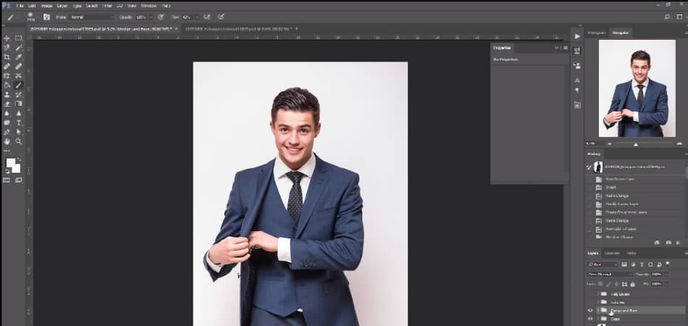Open the painting Mode dropdown
The height and width of the screenshot is (326, 688).
[91, 17]
